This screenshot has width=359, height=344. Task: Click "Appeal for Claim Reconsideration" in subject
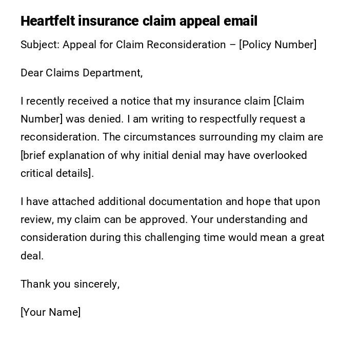(144, 45)
